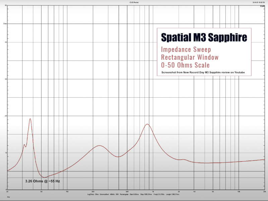The height and width of the screenshot is (201, 268).
Task: Click the date and time stamp
Action: point(259,2)
